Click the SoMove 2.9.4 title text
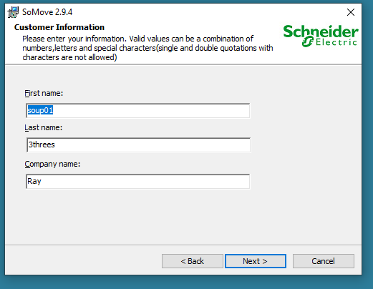373x289 pixels. tap(47, 12)
